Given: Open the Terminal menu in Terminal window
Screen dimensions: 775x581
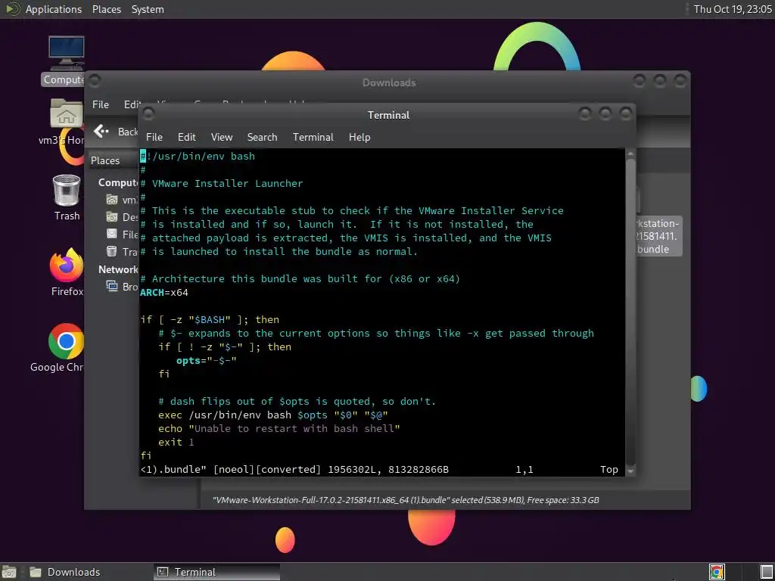Looking at the screenshot, I should [313, 137].
